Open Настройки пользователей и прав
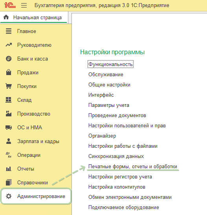Viewport: 207px width, 215px height. pos(127,126)
